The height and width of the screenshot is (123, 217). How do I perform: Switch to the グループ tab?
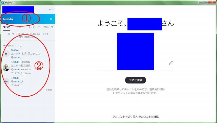pyautogui.click(x=48, y=27)
